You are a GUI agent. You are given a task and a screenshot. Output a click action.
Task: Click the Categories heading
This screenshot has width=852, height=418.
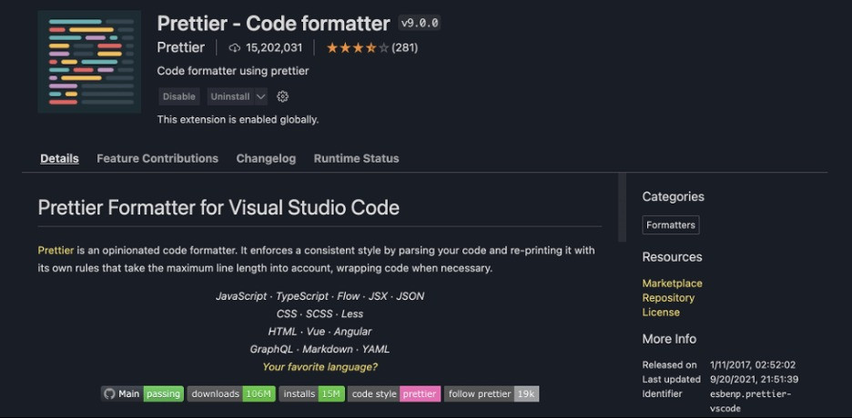coord(674,197)
